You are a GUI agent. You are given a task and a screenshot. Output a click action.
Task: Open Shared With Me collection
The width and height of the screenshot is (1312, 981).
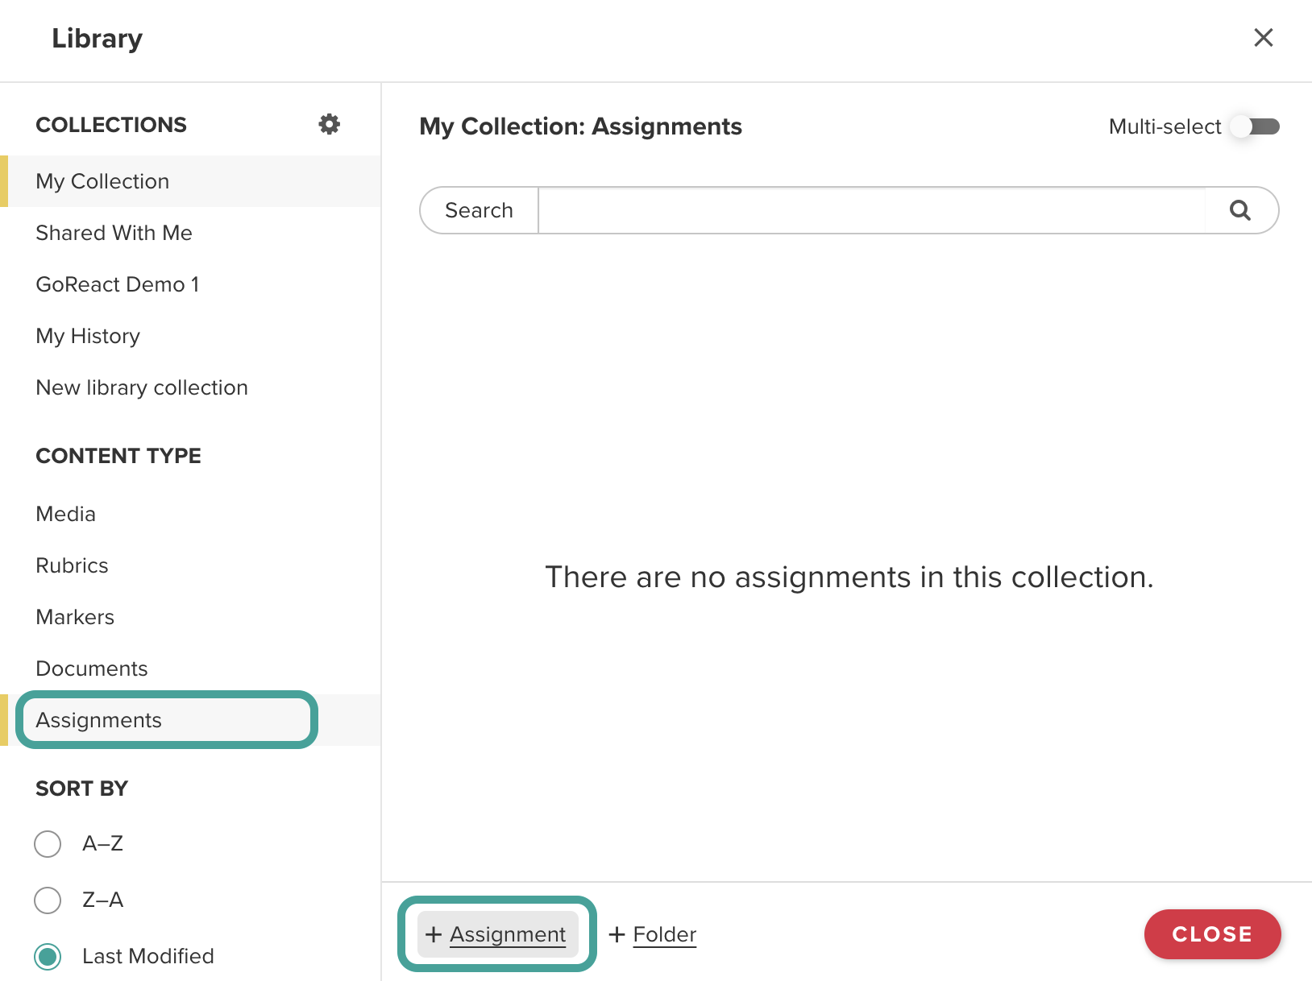(x=190, y=233)
